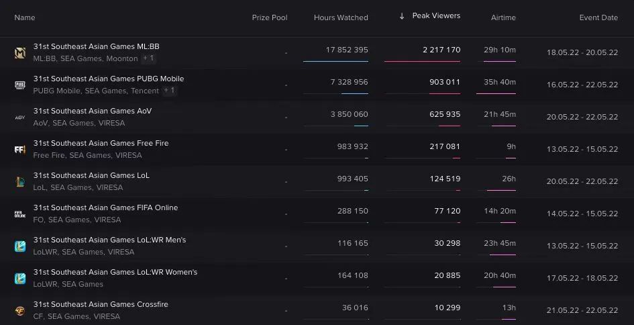
Task: Click the Free Fire game icon
Action: click(x=20, y=149)
